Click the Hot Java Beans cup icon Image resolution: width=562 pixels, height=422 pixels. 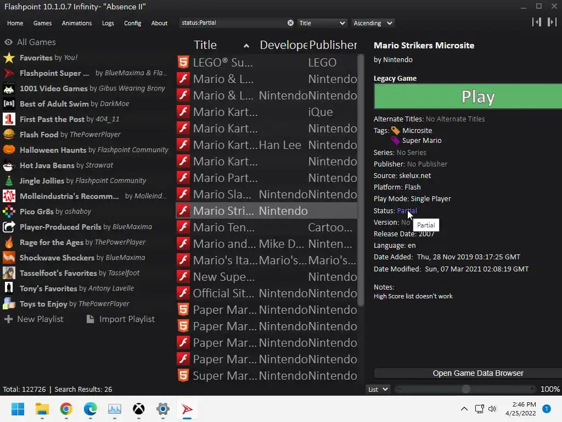click(x=9, y=165)
